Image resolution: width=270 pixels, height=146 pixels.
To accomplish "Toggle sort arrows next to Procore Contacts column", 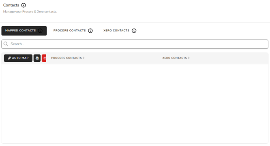I will [84, 58].
